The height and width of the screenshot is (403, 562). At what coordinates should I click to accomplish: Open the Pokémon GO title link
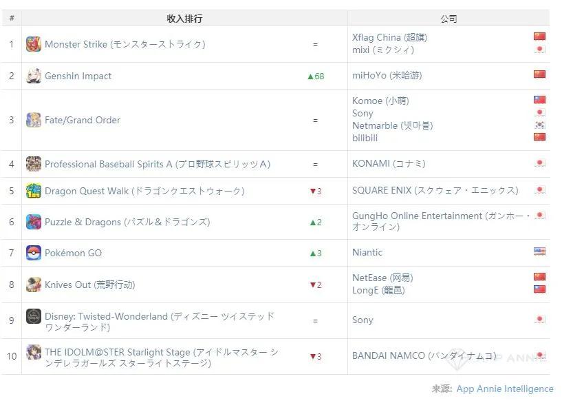pos(73,253)
